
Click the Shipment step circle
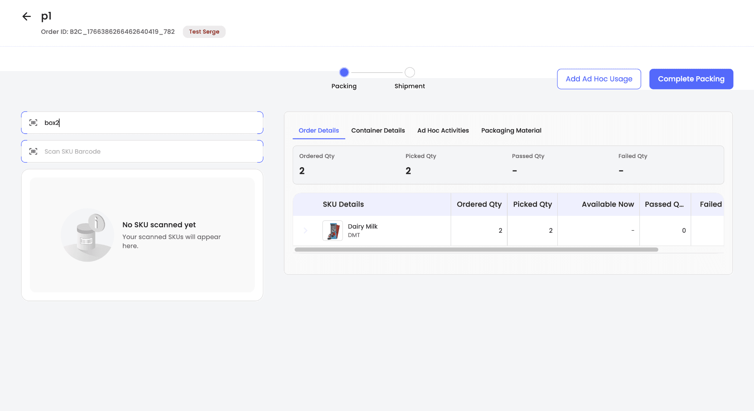coord(409,72)
